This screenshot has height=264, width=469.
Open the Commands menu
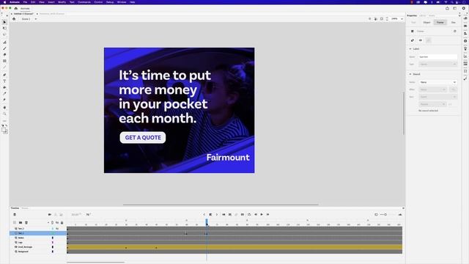click(x=84, y=2)
